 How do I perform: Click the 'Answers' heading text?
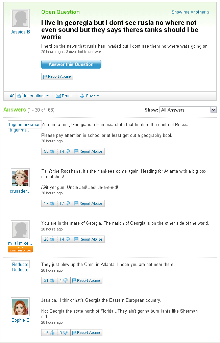15,109
